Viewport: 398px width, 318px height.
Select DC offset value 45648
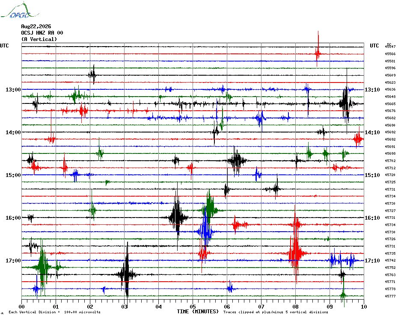(x=390, y=97)
